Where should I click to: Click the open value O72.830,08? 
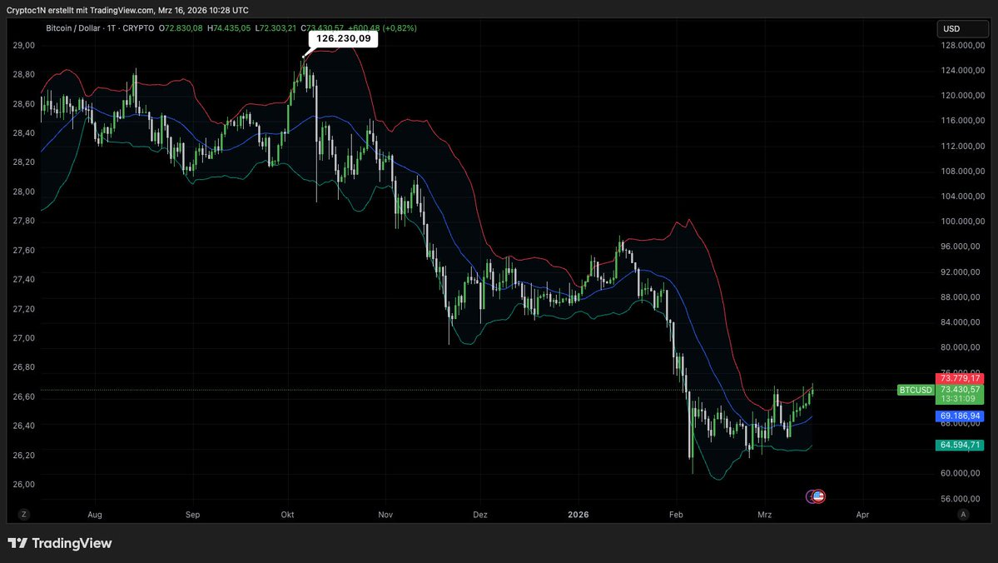point(181,28)
